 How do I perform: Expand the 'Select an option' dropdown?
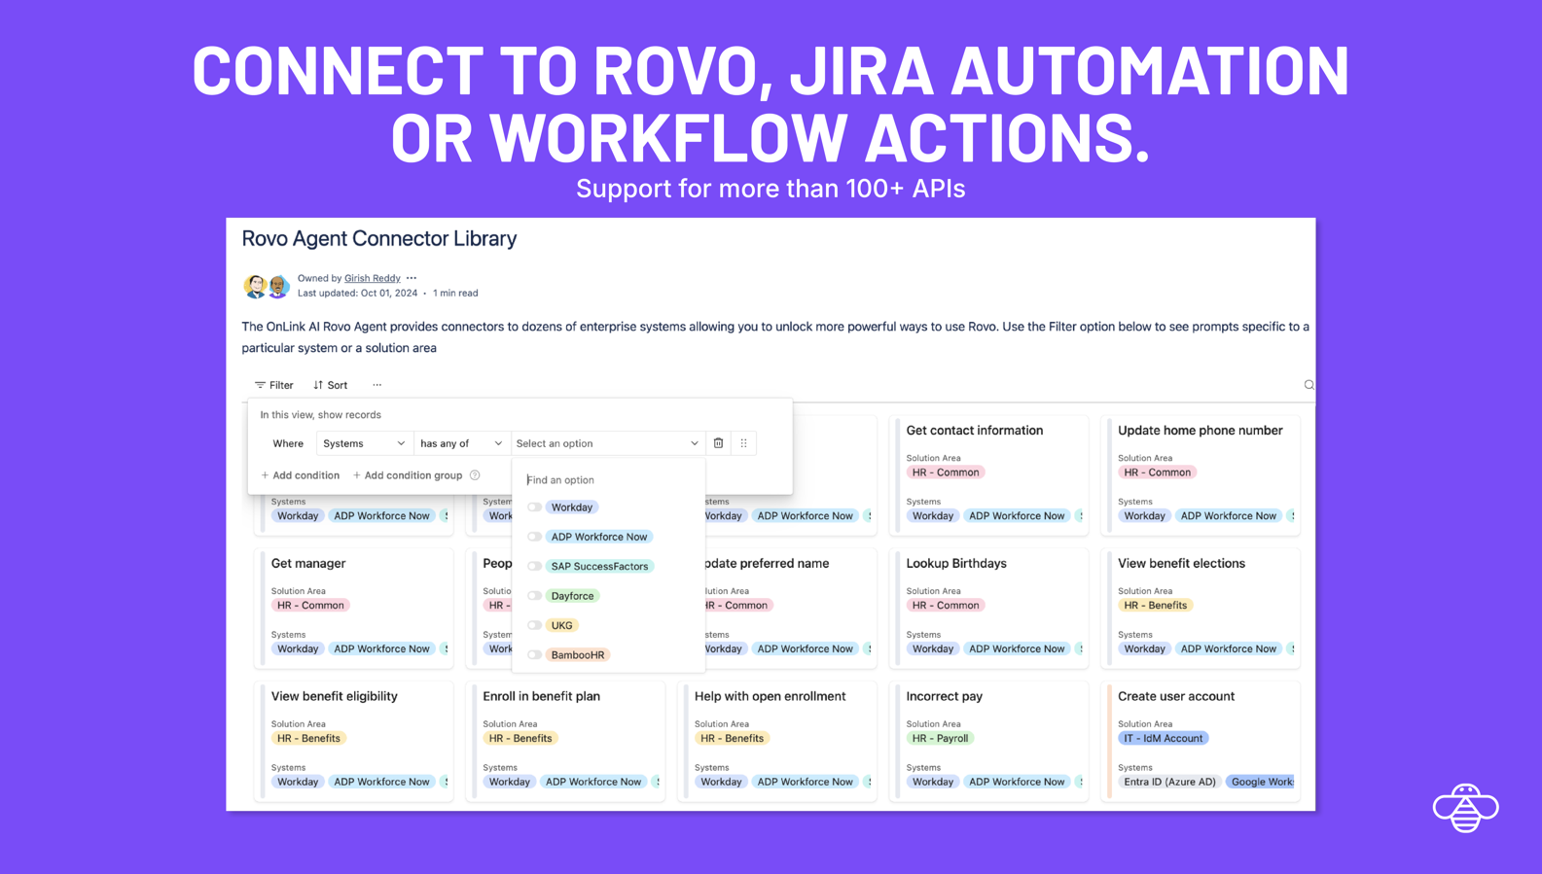pyautogui.click(x=607, y=443)
